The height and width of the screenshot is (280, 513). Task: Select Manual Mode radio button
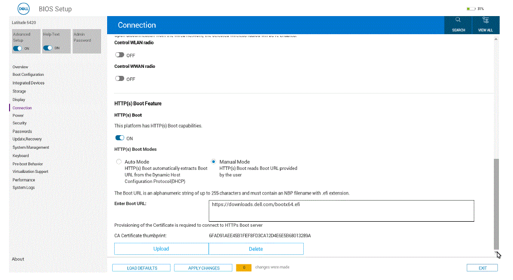(213, 161)
